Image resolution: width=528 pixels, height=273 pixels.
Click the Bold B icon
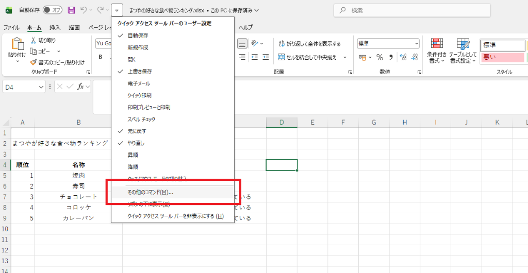pyautogui.click(x=101, y=57)
